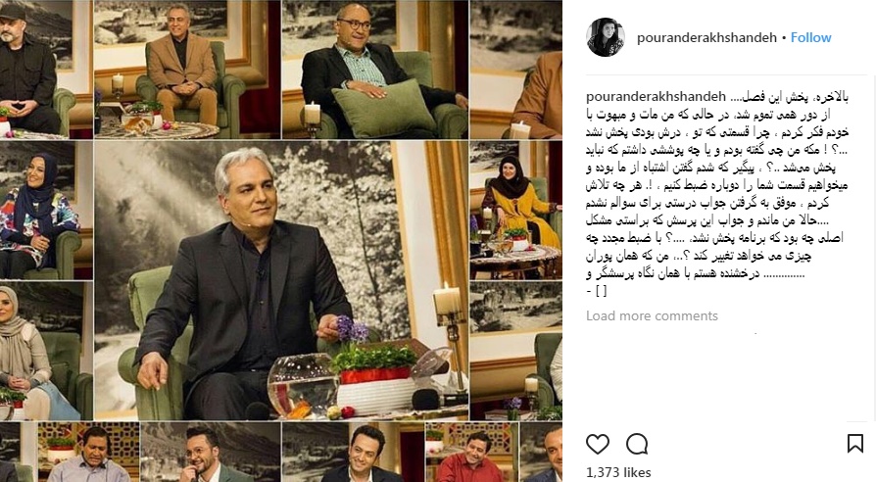Select bottom photo of smiling man in suit
The height and width of the screenshot is (482, 876).
tap(353, 452)
